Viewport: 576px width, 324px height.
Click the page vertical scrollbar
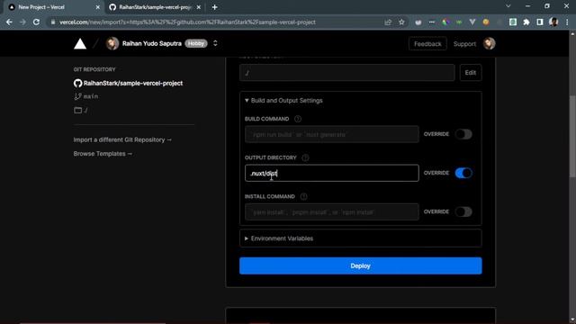click(x=572, y=136)
